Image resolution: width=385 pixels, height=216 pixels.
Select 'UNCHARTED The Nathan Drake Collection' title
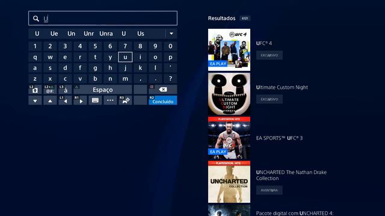tap(291, 175)
